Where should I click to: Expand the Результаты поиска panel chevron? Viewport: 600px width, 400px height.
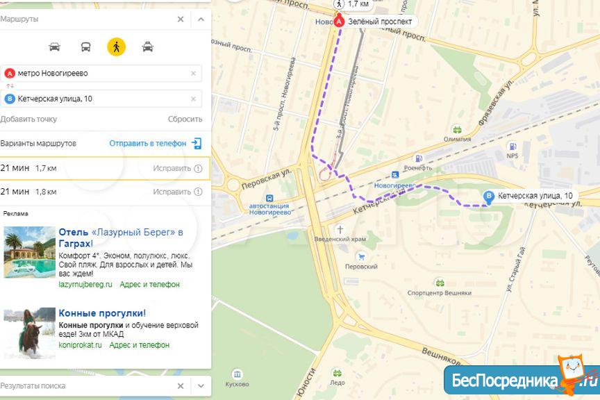(201, 386)
